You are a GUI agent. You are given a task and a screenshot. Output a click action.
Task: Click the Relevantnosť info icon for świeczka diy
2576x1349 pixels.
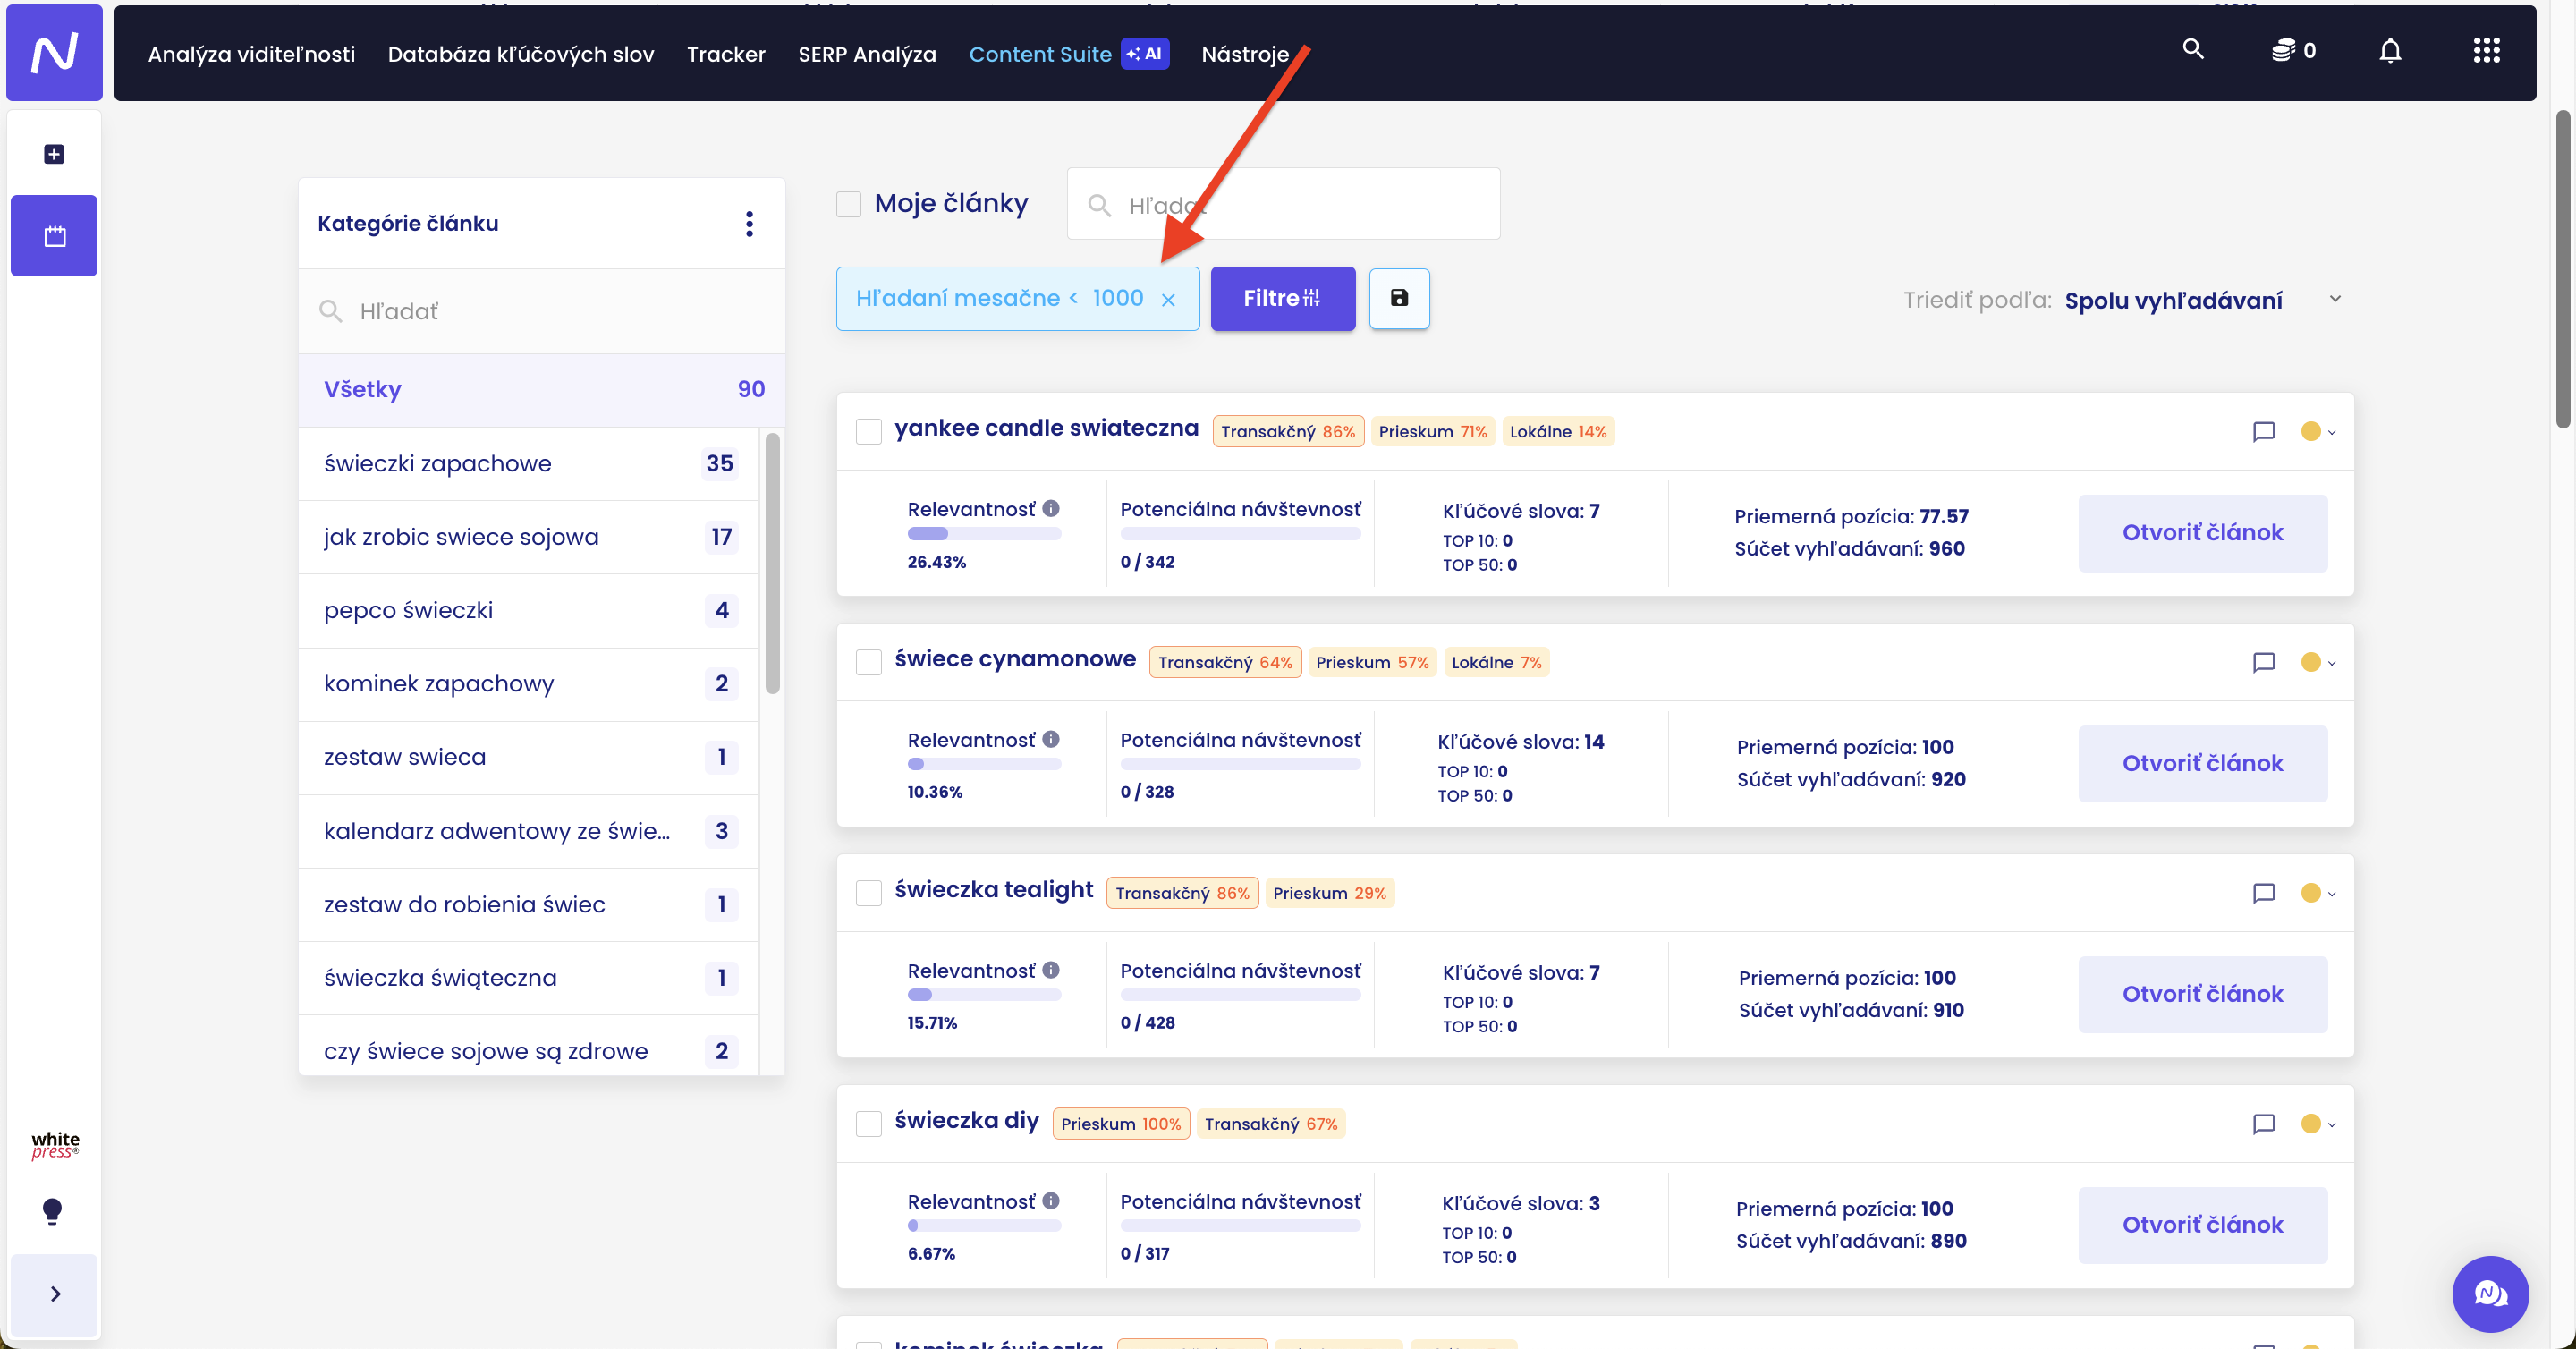1051,1201
